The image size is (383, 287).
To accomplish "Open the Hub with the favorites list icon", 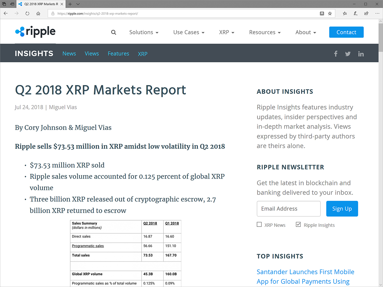I will (x=344, y=13).
